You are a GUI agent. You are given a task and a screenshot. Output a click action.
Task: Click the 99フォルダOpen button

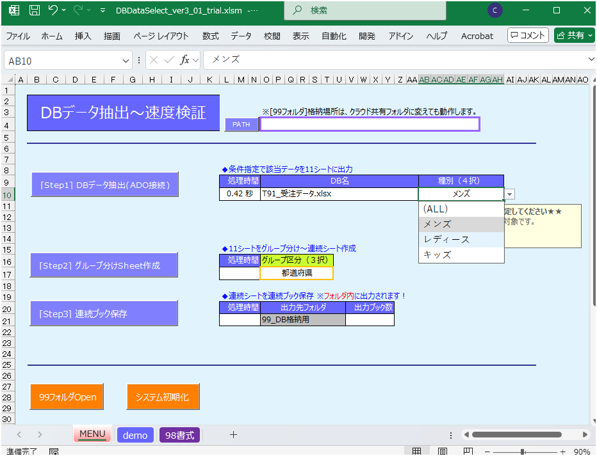tap(67, 397)
